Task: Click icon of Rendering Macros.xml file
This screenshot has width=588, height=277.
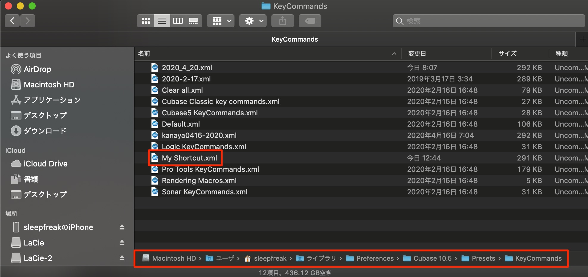Action: [x=155, y=180]
